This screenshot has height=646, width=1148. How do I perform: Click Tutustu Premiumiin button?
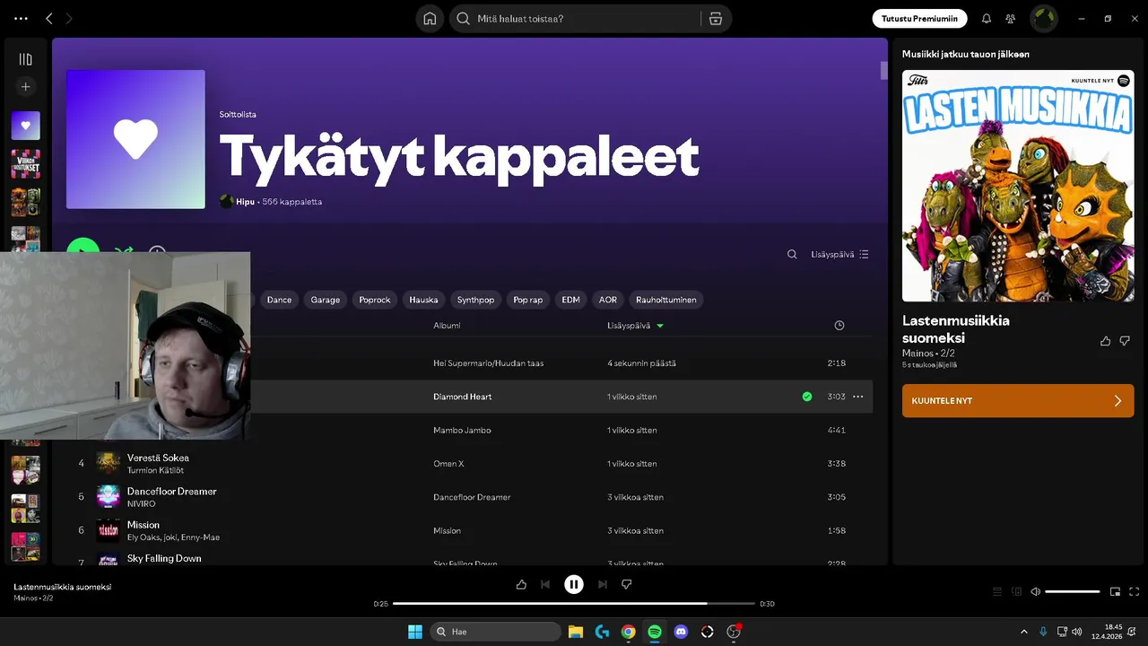coord(919,18)
